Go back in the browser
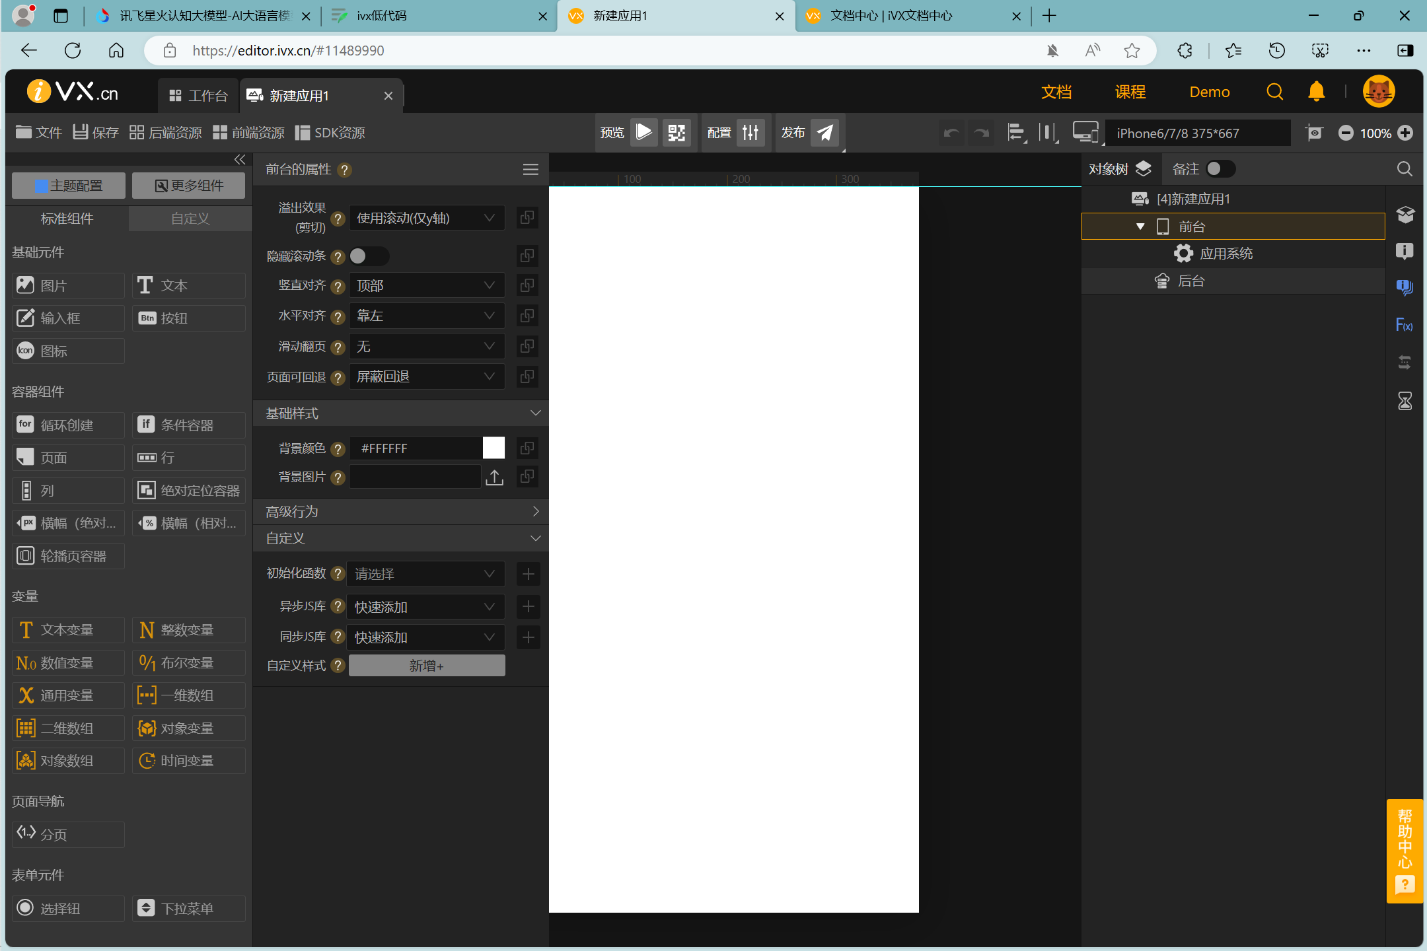Image resolution: width=1427 pixels, height=951 pixels. pos(29,50)
